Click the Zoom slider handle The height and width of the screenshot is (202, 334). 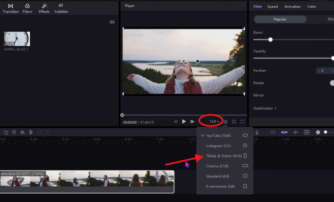(270, 40)
